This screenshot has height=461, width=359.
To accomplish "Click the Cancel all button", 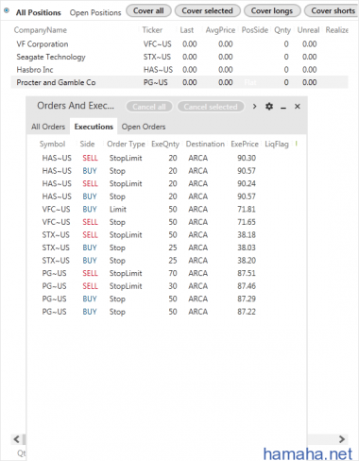I will pos(149,107).
